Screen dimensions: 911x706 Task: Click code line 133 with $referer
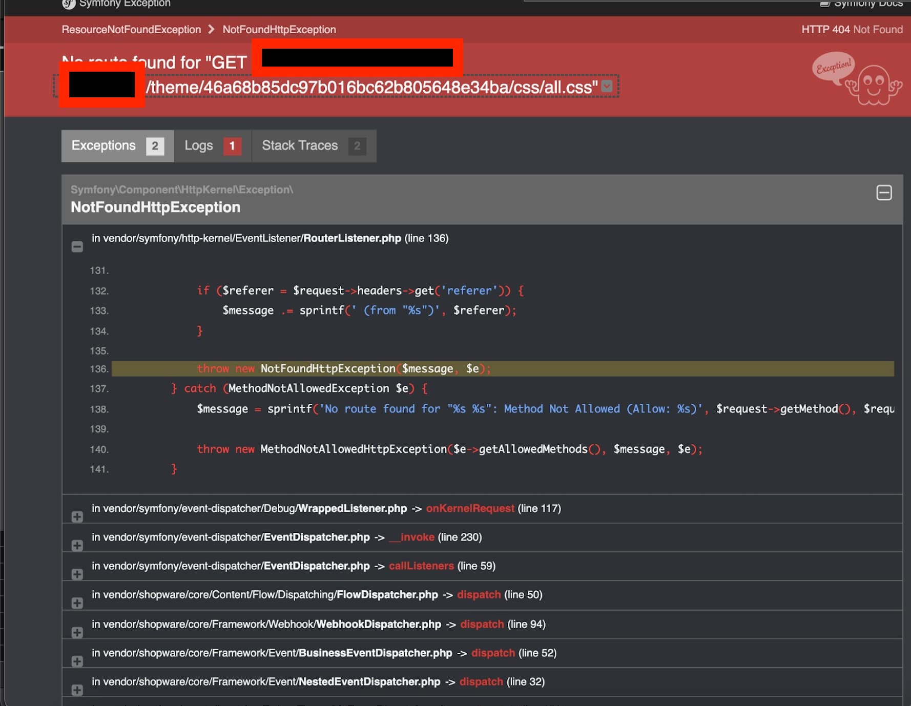(x=369, y=310)
